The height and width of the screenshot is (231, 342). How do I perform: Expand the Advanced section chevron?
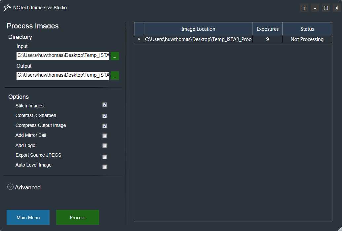click(11, 187)
